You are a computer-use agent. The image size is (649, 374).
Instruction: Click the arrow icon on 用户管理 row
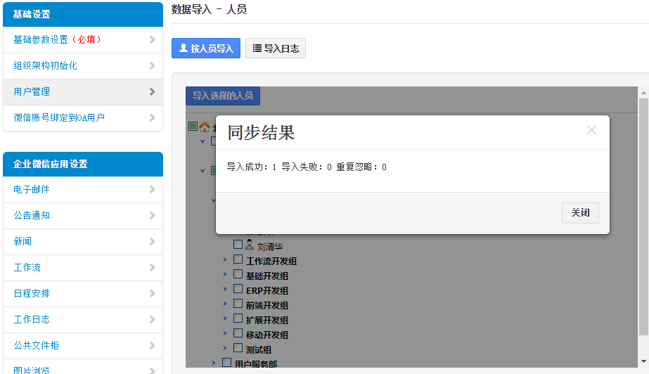pyautogui.click(x=152, y=91)
